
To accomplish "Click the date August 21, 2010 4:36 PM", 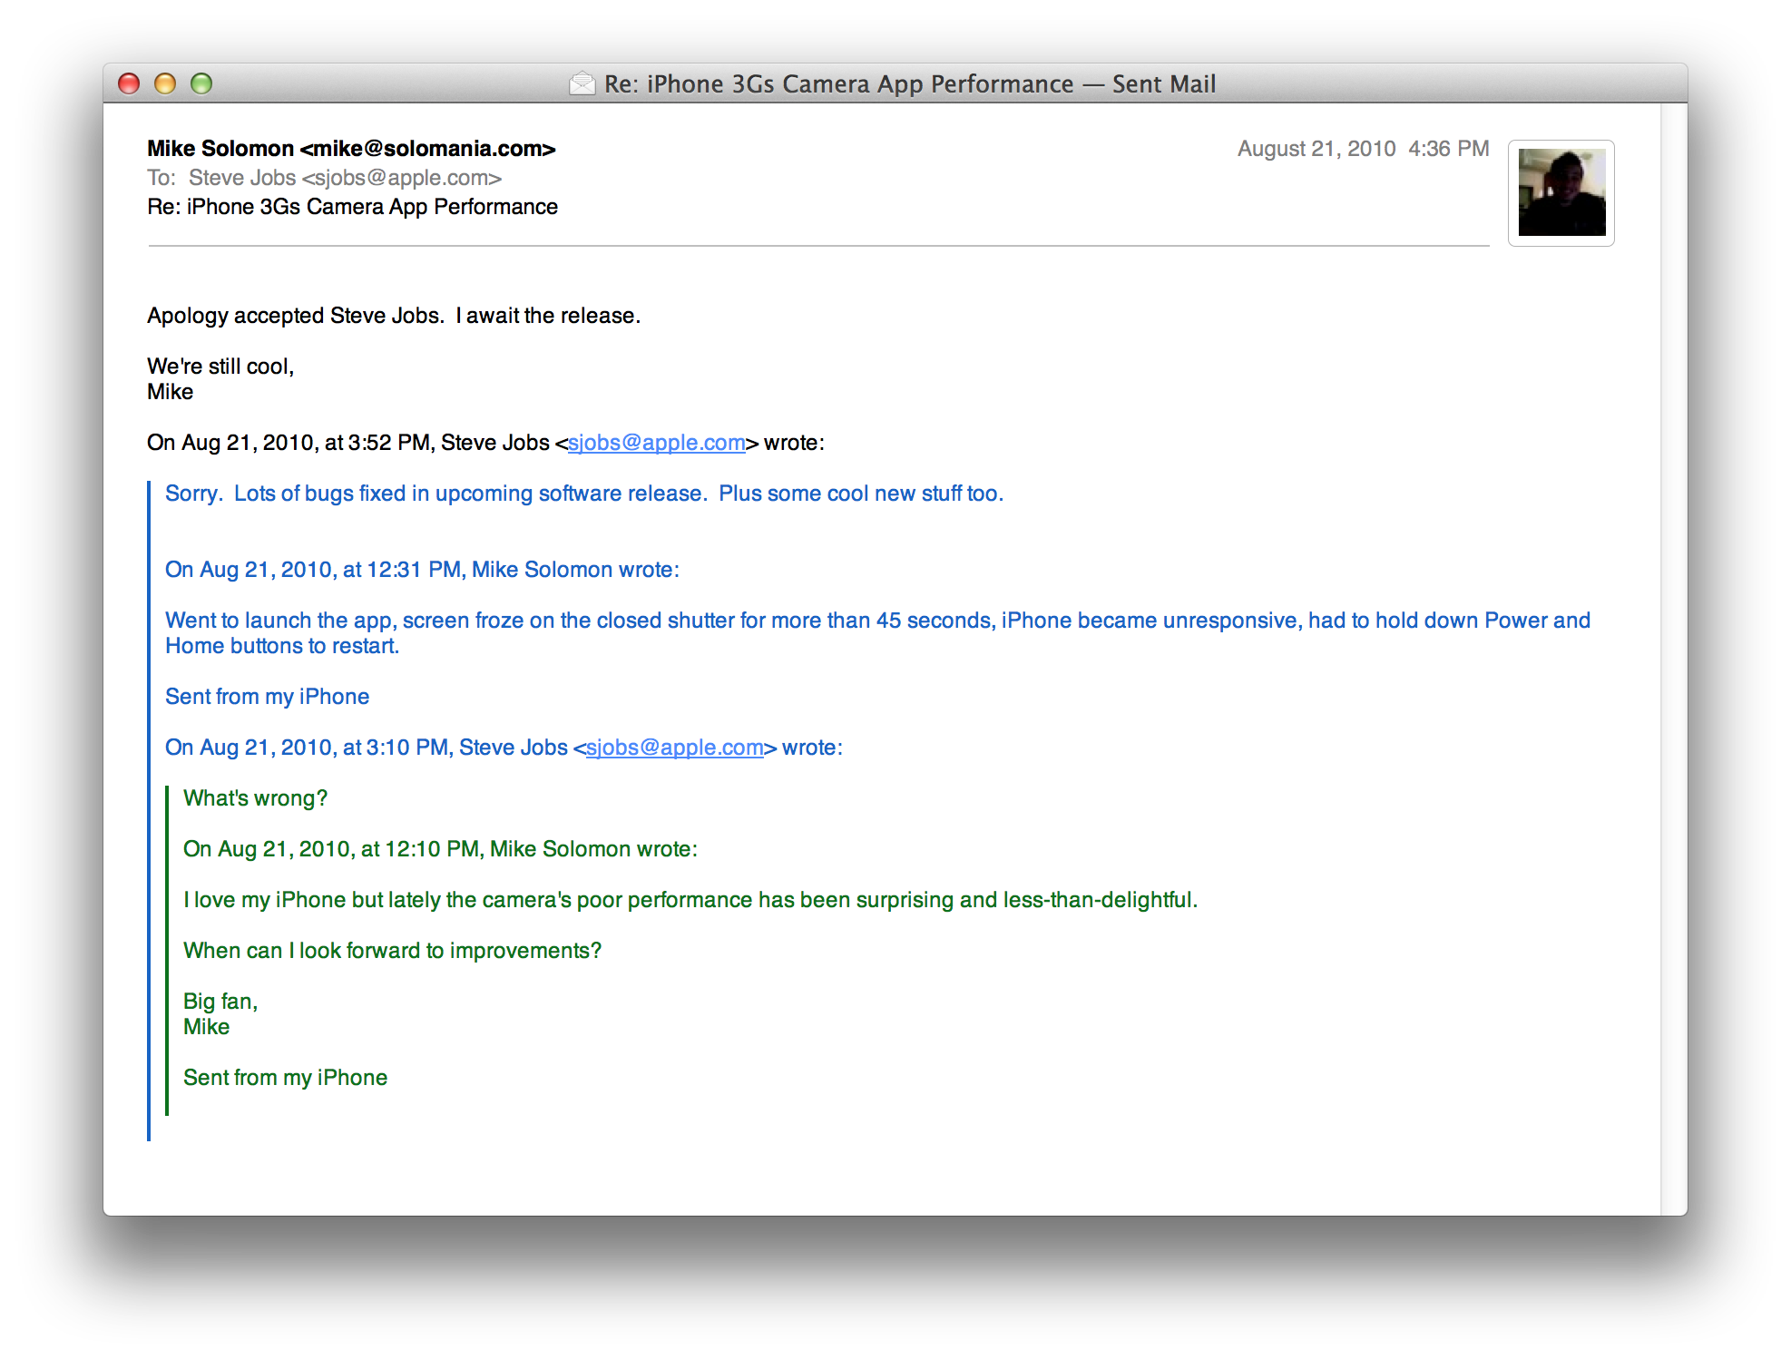I will [1363, 149].
